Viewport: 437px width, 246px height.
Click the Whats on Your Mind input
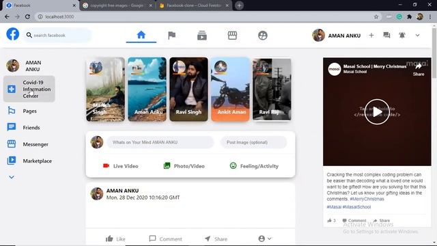(160, 142)
